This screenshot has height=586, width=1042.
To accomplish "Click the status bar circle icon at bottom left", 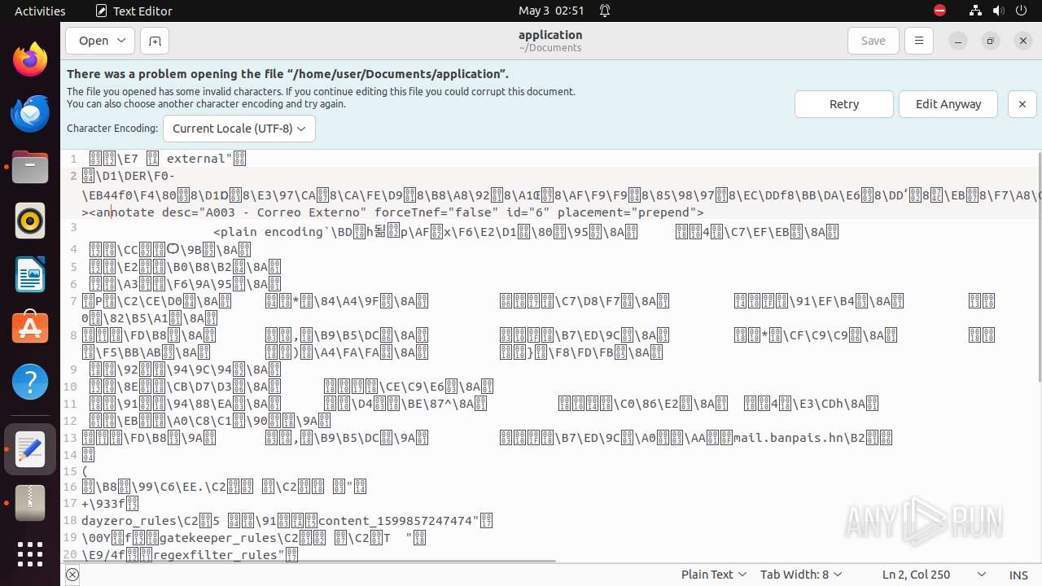I will coord(72,575).
